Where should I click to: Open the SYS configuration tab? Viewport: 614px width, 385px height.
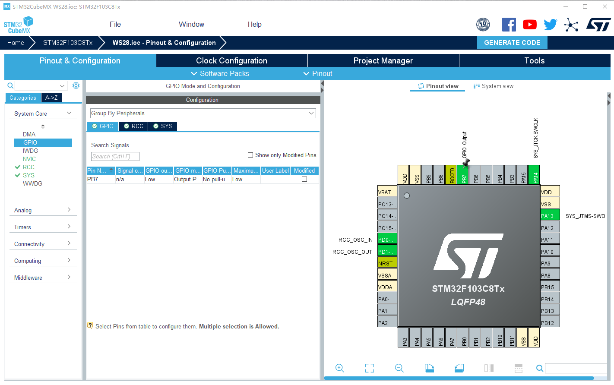click(x=163, y=126)
